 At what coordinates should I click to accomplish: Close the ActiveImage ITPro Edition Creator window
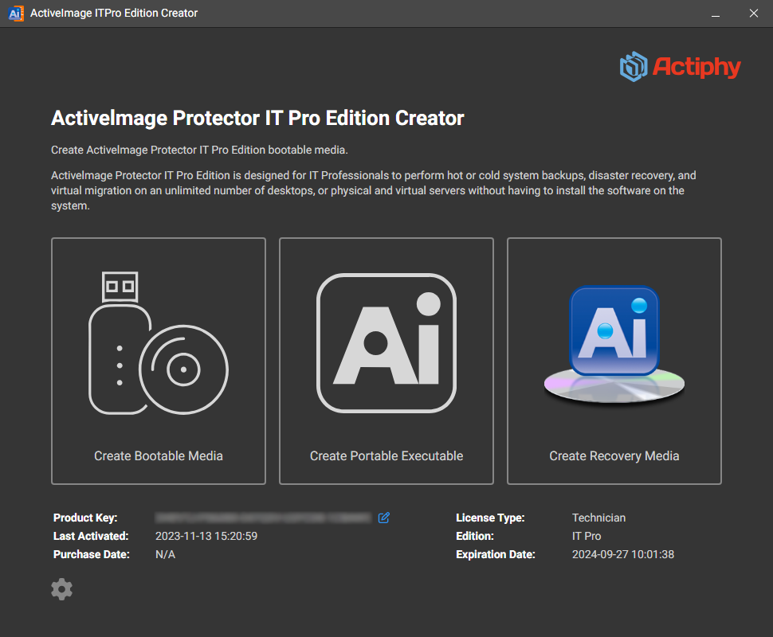point(753,14)
